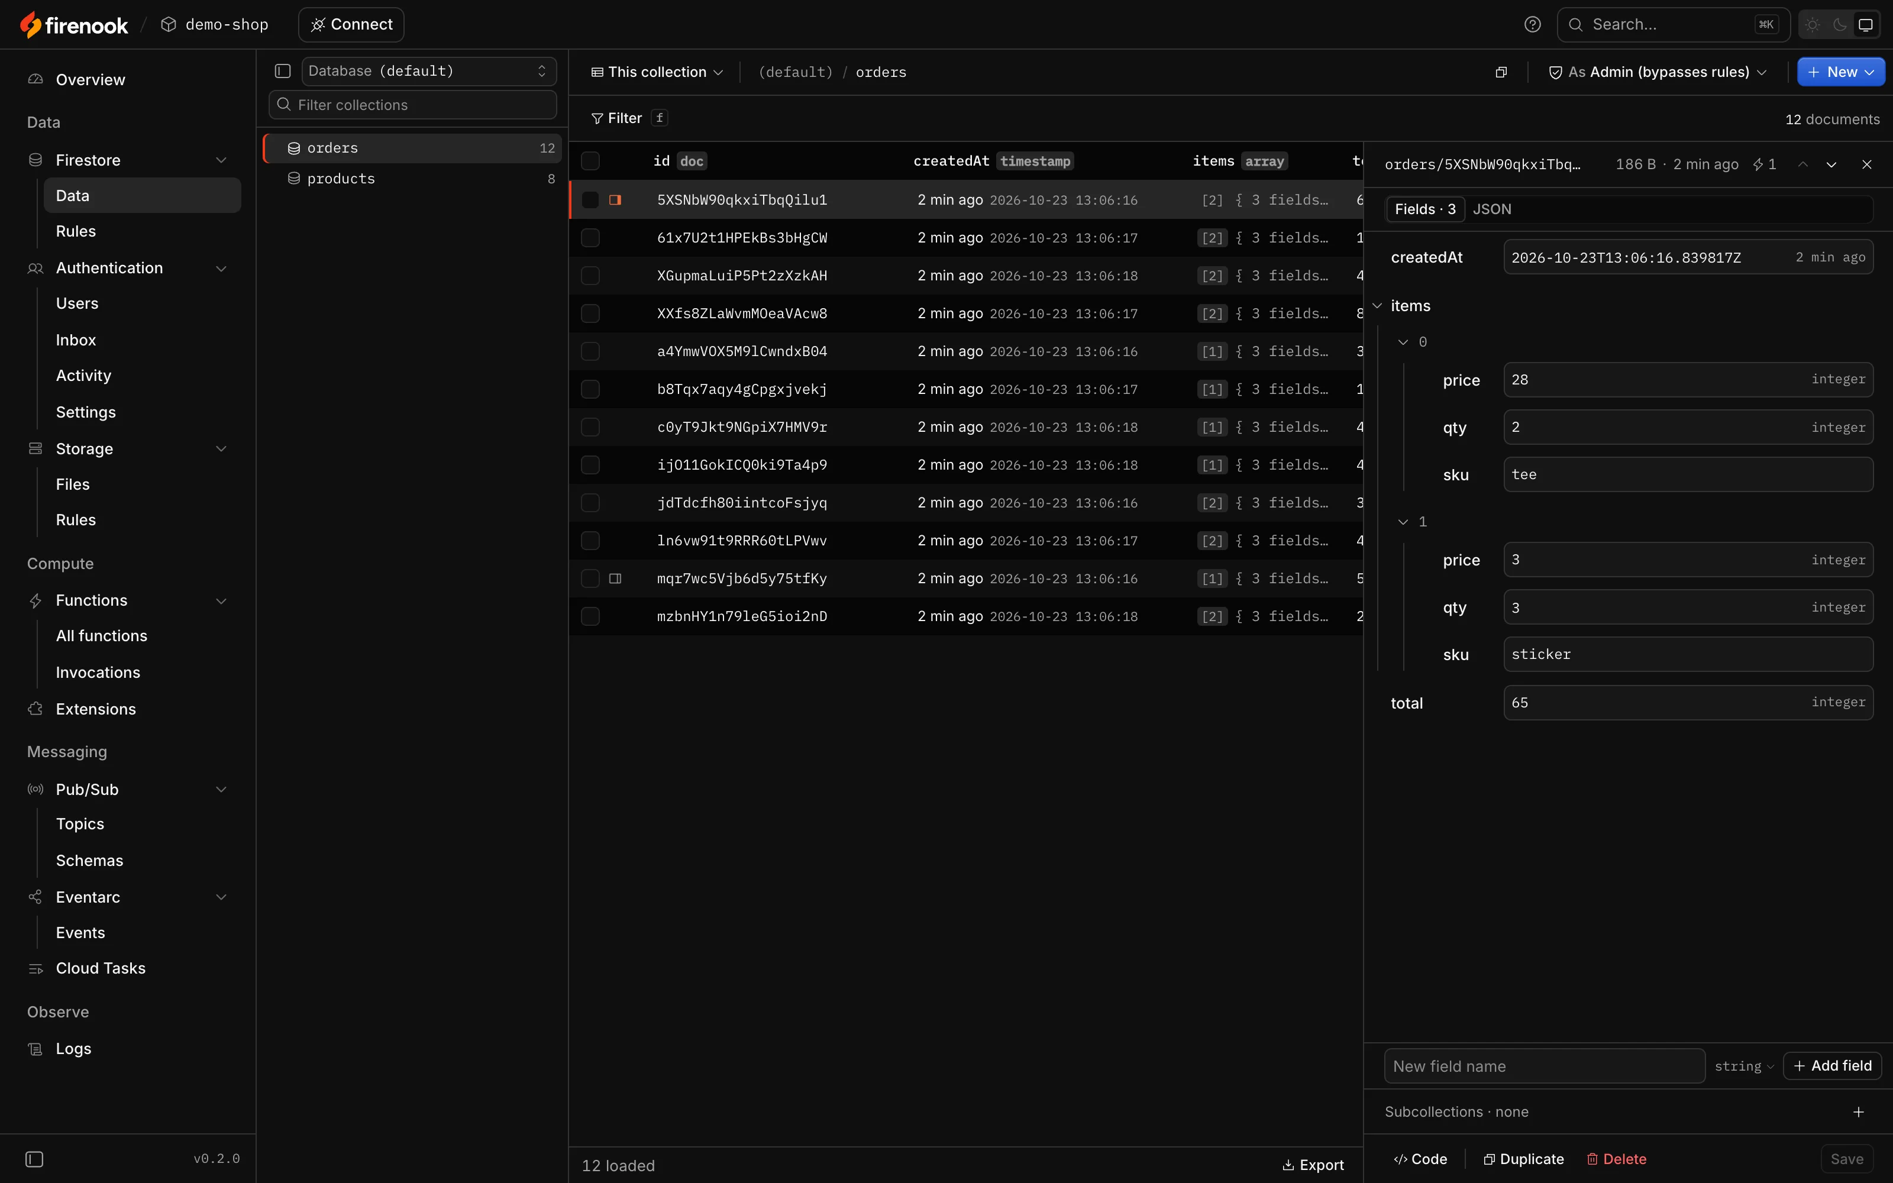This screenshot has width=1893, height=1183.
Task: Click the Connect button
Action: click(x=351, y=25)
